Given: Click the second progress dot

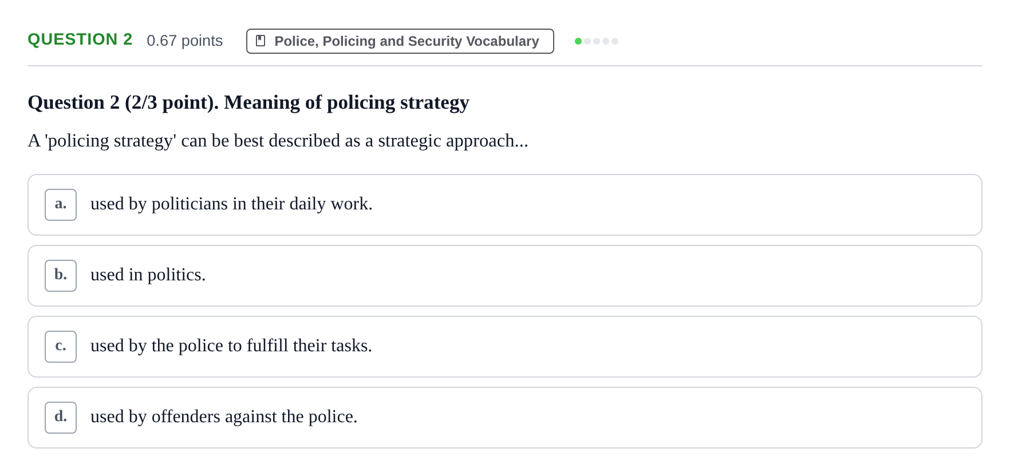Looking at the screenshot, I should tap(587, 41).
